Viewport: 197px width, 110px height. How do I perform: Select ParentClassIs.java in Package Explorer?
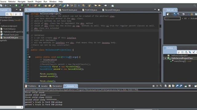coord(11,35)
